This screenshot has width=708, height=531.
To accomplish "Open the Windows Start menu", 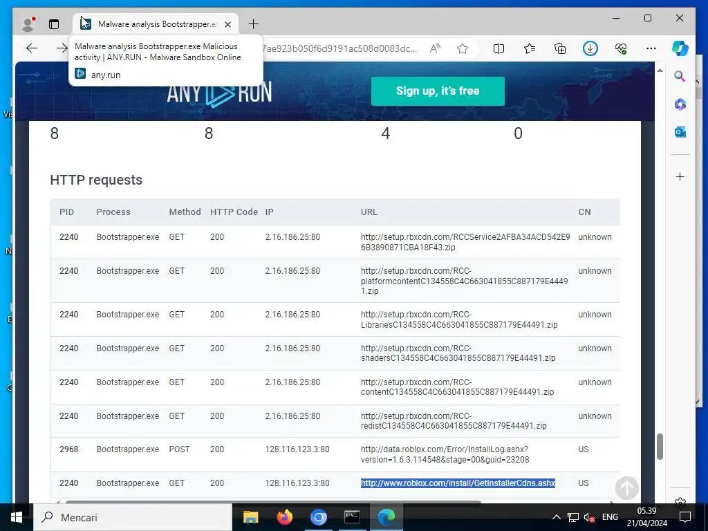I will (17, 517).
